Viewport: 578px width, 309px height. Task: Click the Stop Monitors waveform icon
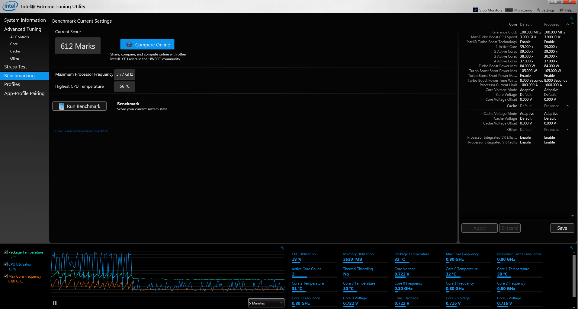click(475, 10)
